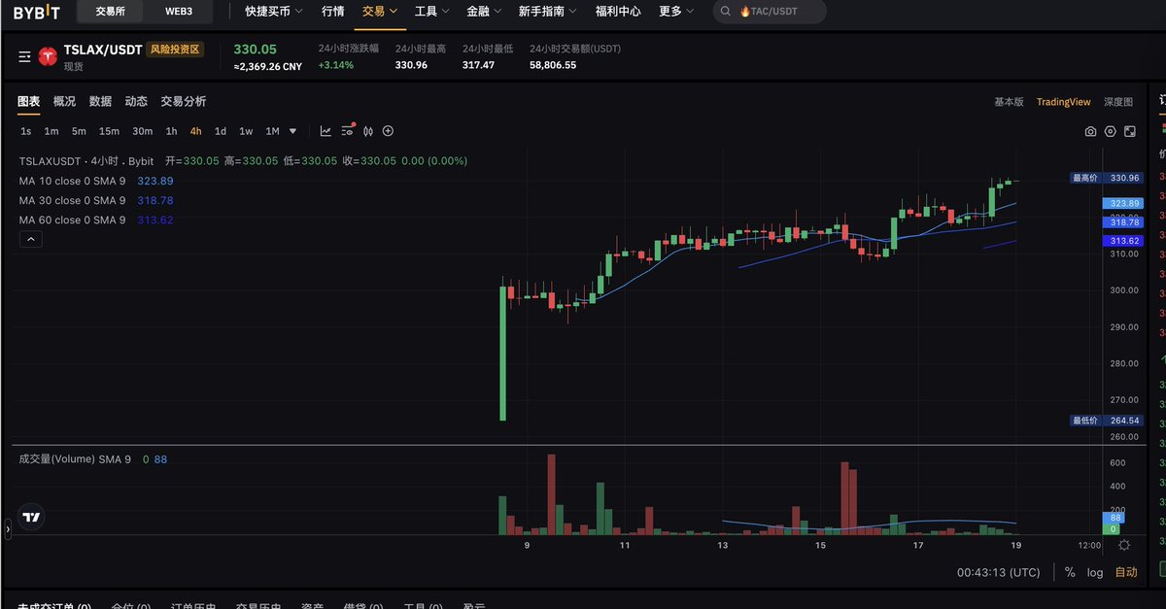
Task: Select the 5m timeframe
Action: coord(79,131)
